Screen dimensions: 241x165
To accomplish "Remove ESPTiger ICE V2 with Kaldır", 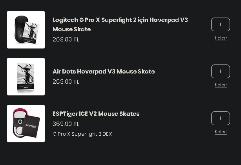I will coord(221,132).
